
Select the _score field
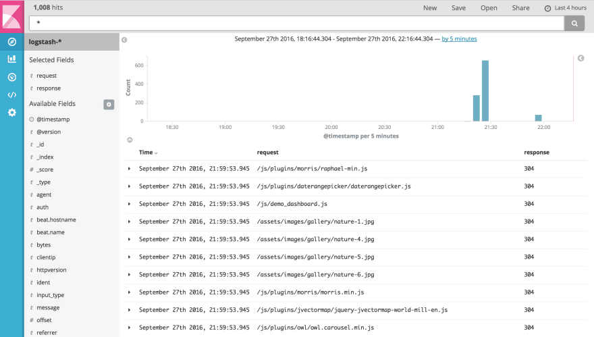pyautogui.click(x=45, y=170)
